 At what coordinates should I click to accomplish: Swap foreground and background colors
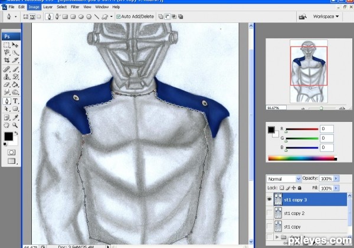[17, 133]
